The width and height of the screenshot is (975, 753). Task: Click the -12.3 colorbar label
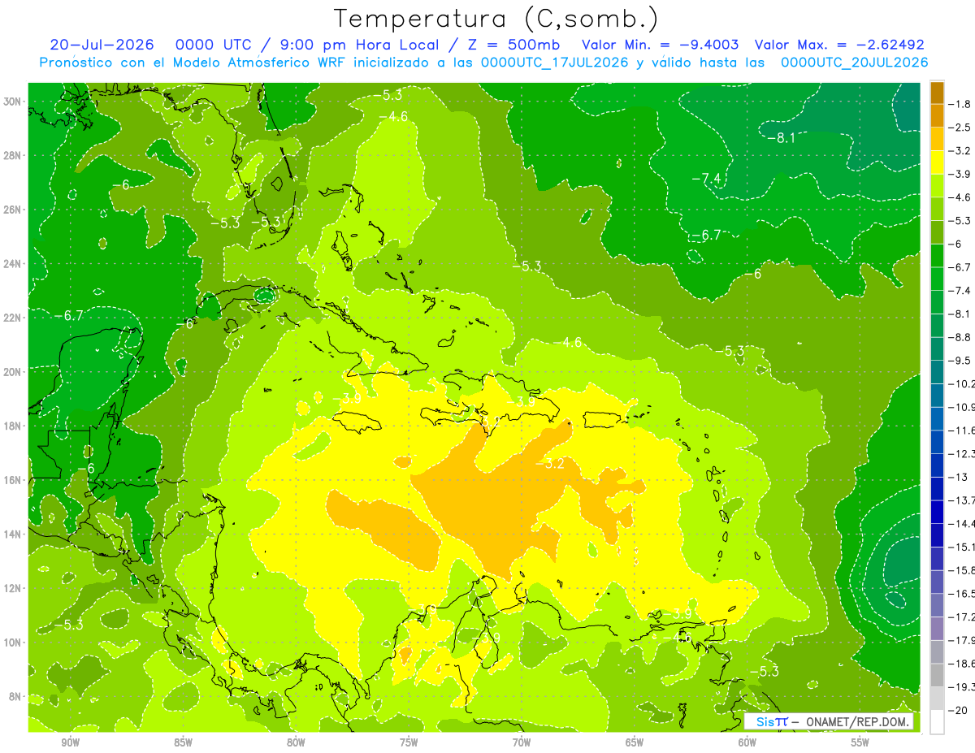pyautogui.click(x=962, y=454)
